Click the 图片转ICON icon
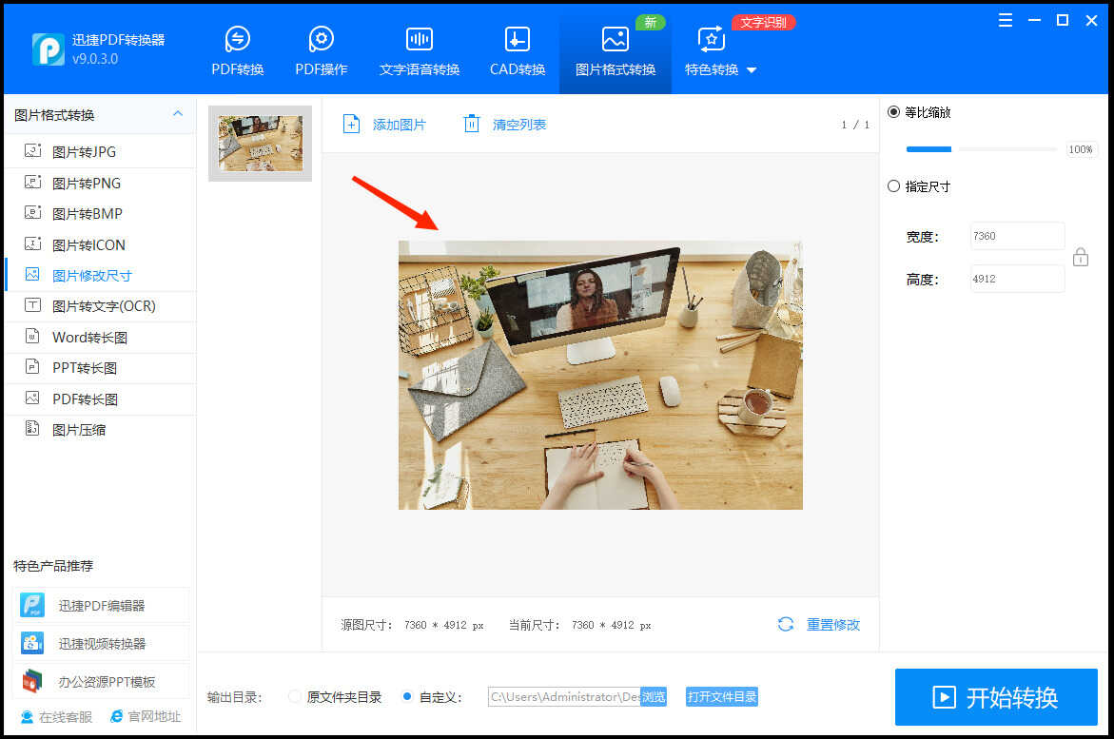1114x739 pixels. 32,243
